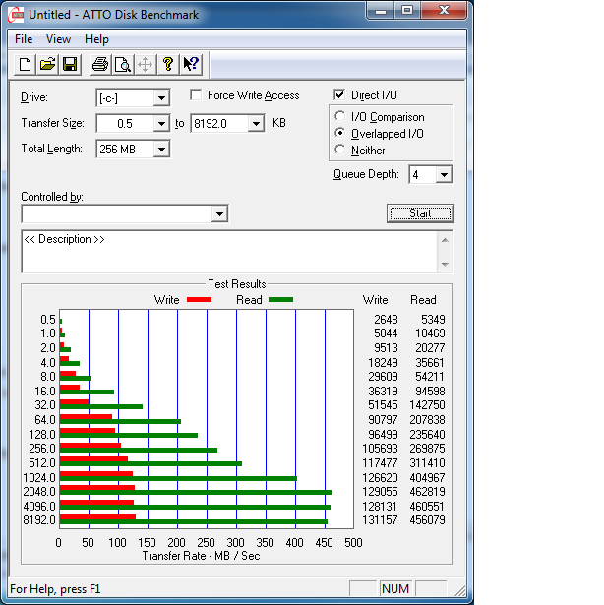The width and height of the screenshot is (604, 605).
Task: Click the move crosshair toolbar icon
Action: click(x=146, y=64)
